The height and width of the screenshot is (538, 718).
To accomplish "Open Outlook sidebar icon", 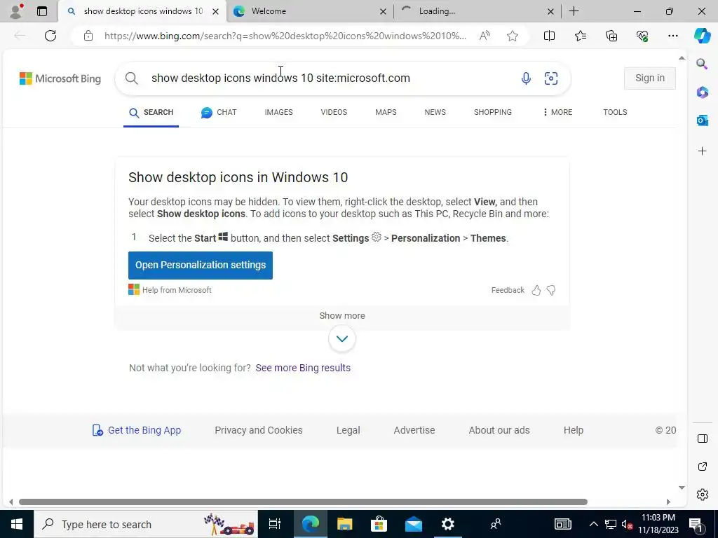I will [702, 120].
